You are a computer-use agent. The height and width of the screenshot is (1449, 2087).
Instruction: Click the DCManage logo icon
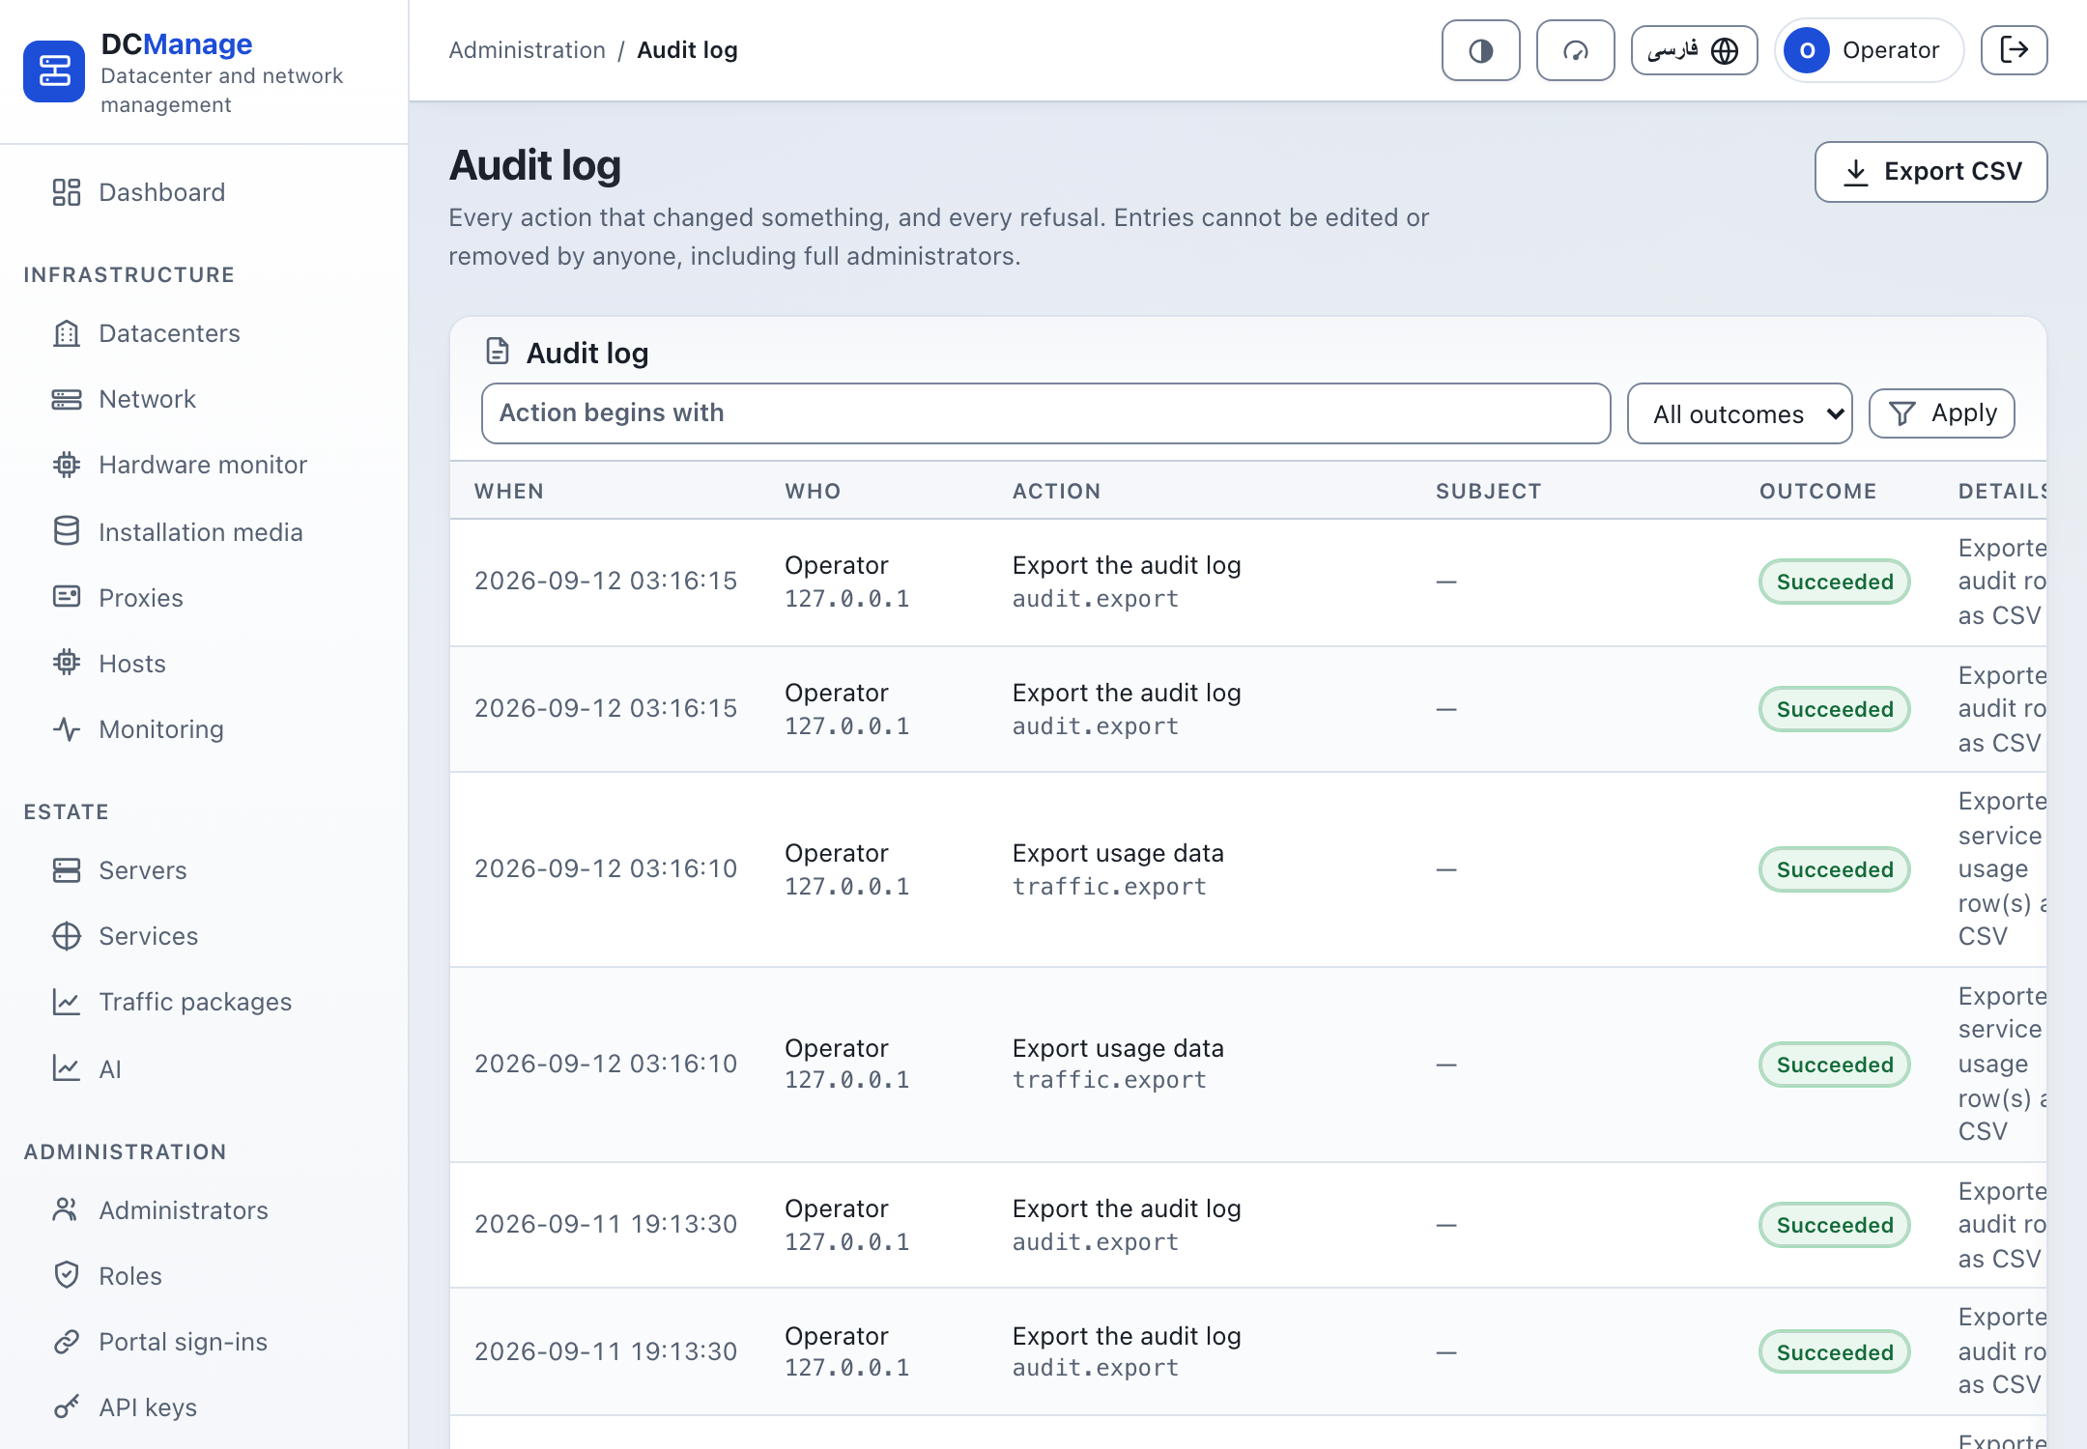point(54,71)
